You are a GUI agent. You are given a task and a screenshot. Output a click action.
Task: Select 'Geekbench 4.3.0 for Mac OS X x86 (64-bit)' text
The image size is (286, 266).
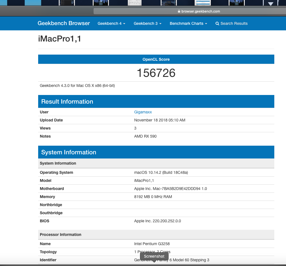click(77, 86)
